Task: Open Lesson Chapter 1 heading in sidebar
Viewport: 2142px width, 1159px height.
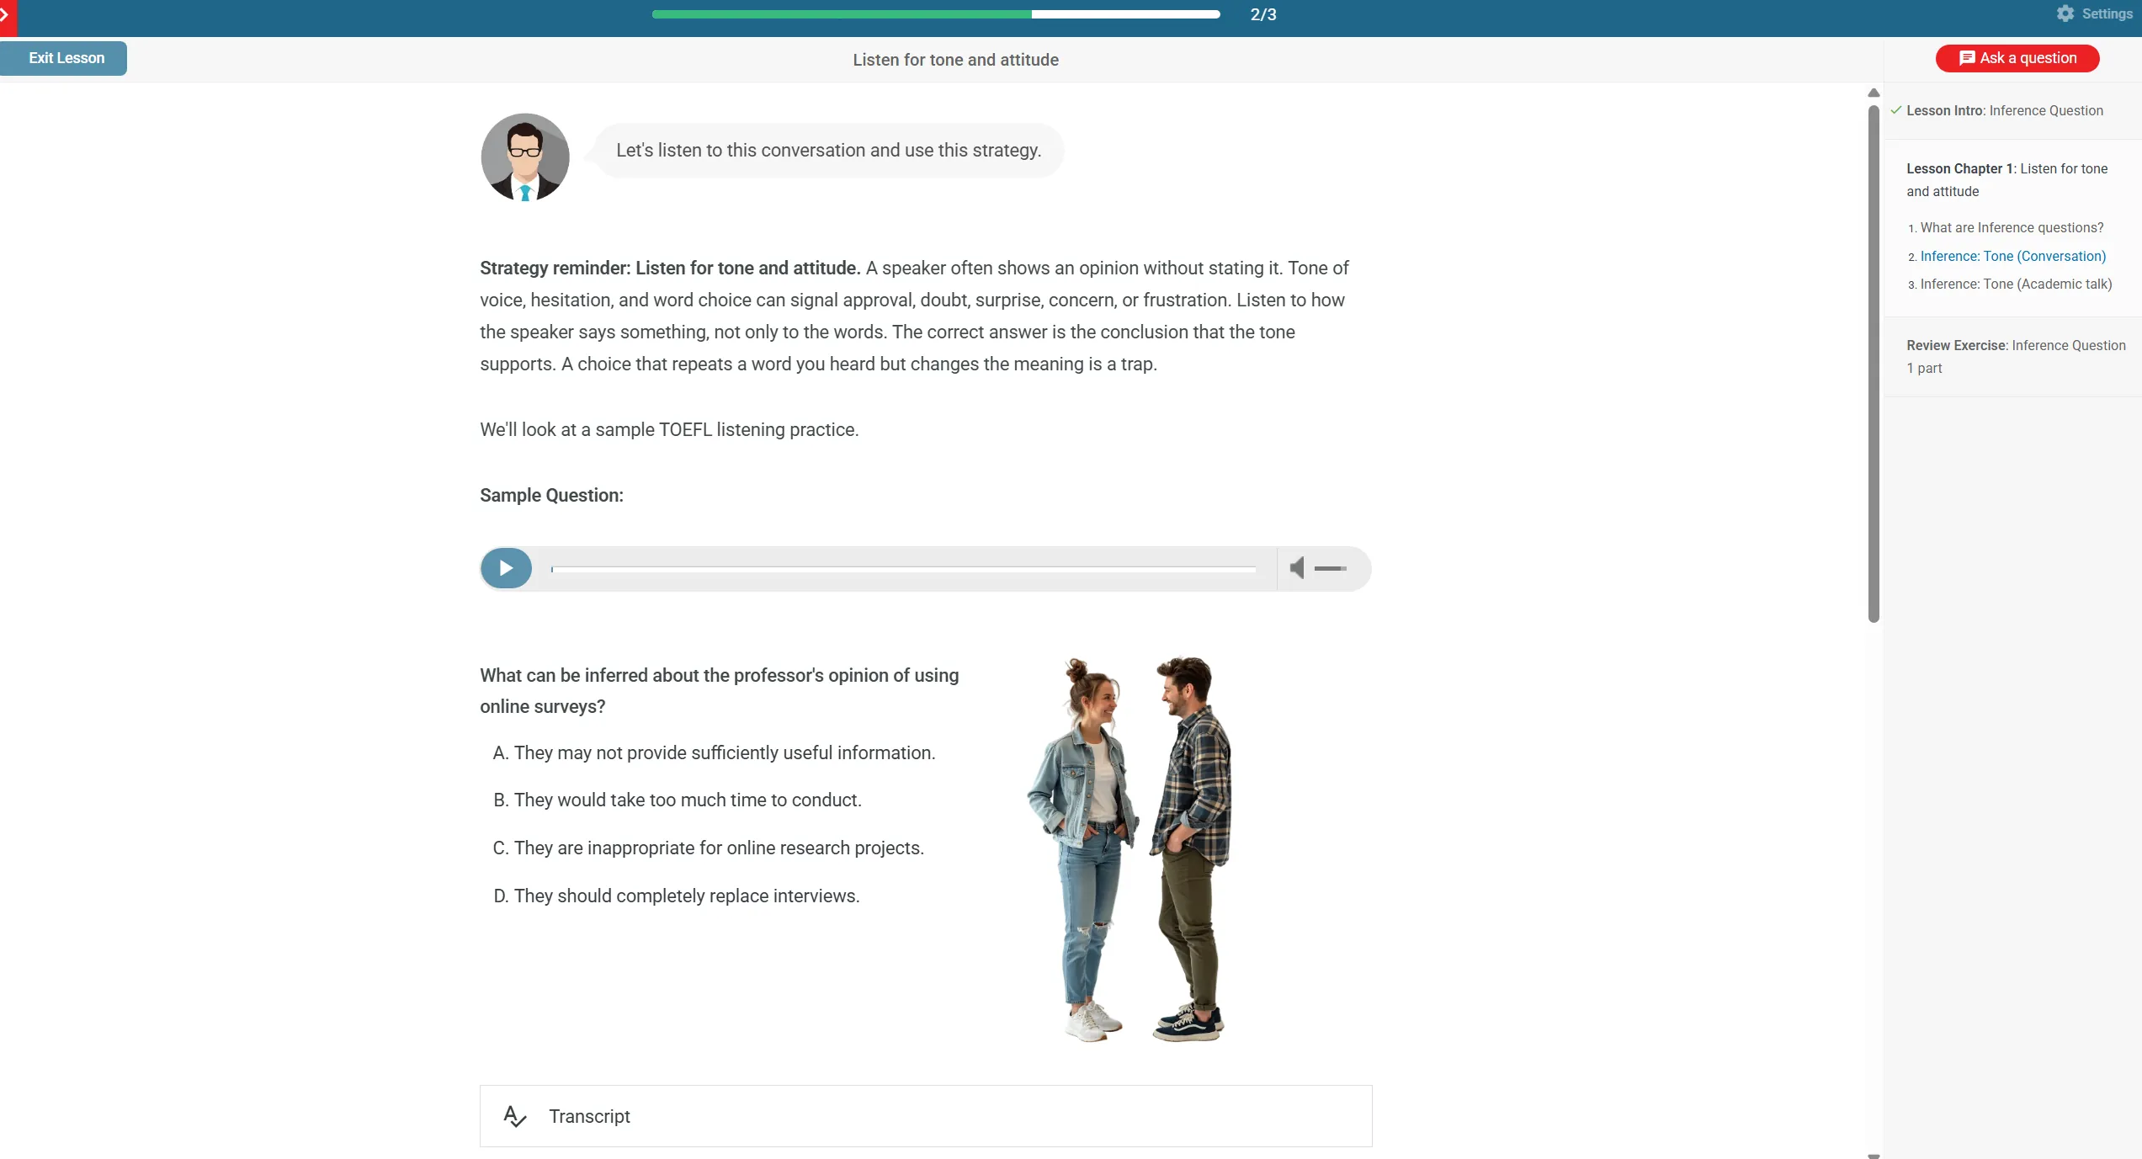Action: 2006,180
